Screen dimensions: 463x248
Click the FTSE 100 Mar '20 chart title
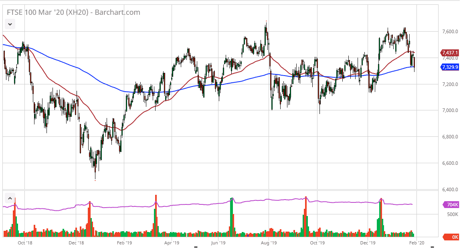(73, 12)
